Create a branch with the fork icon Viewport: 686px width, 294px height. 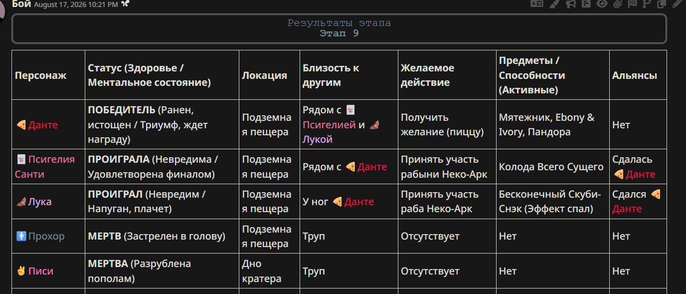647,3
